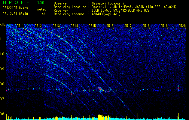Click the HROFFT 1.0.0 title text

pyautogui.click(x=24, y=2)
